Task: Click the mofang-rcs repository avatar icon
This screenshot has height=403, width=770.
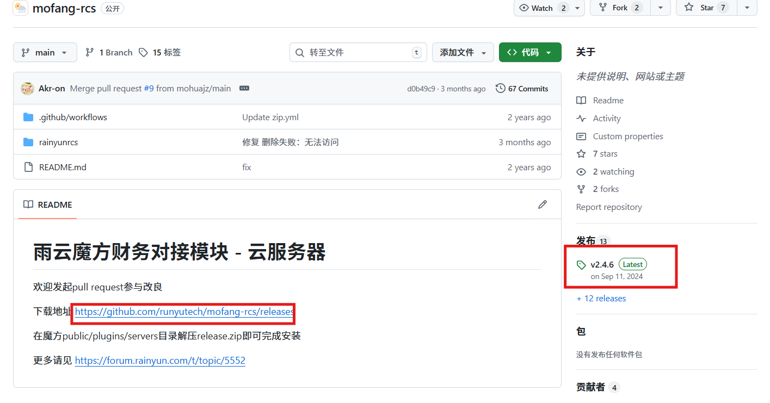Action: pos(20,8)
